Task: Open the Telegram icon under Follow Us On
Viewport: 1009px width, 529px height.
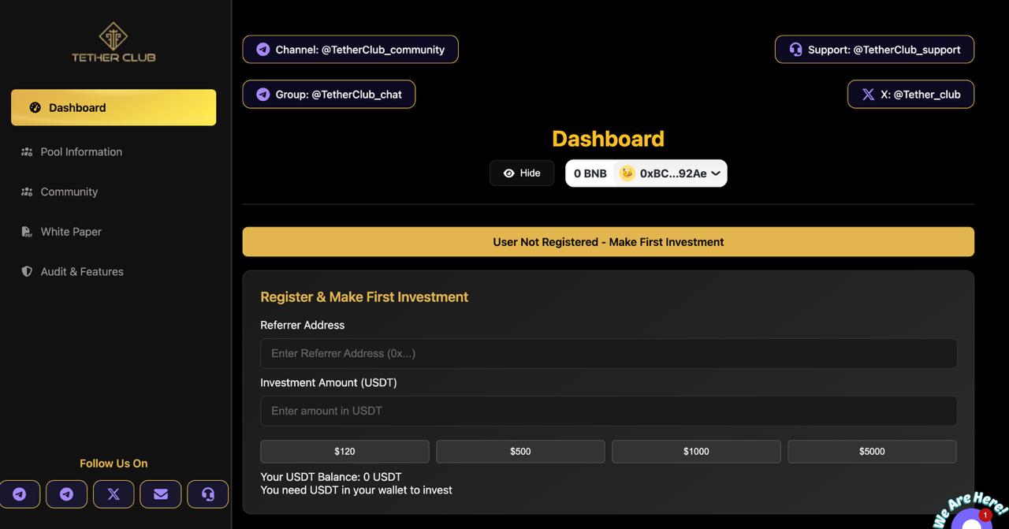Action: [x=20, y=494]
